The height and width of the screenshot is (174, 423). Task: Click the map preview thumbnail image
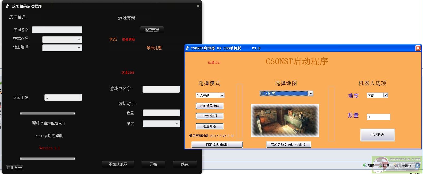pyautogui.click(x=285, y=121)
